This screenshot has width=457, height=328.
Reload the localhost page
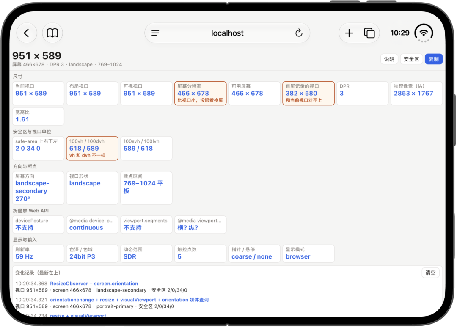tap(299, 33)
